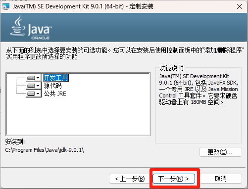248x189 pixels.
Task: Click the feature description text about JavaFX SDK
Action: [x=198, y=89]
